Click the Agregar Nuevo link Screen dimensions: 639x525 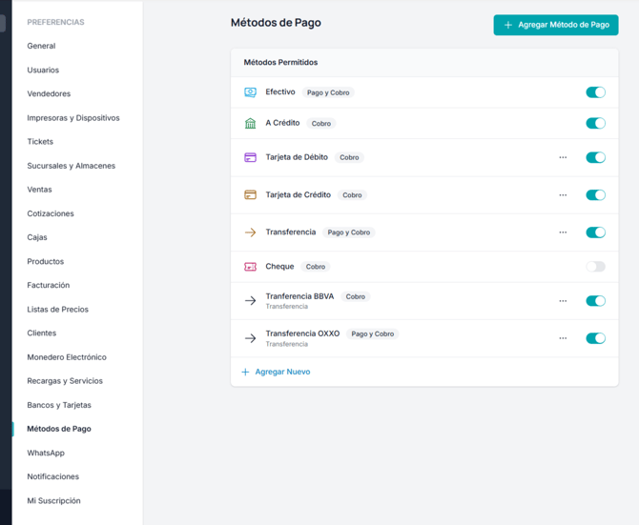coord(282,372)
